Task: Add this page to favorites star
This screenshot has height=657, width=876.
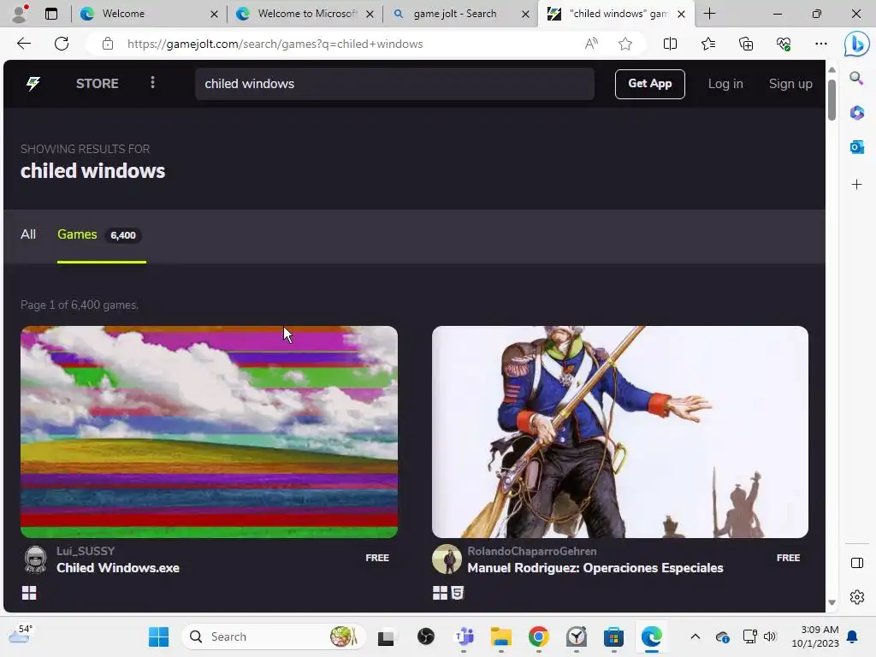Action: tap(625, 44)
